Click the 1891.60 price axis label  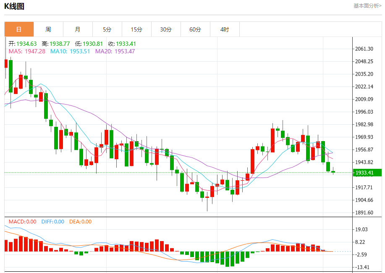(x=364, y=213)
